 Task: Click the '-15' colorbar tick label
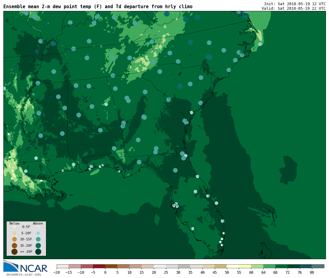click(x=69, y=272)
